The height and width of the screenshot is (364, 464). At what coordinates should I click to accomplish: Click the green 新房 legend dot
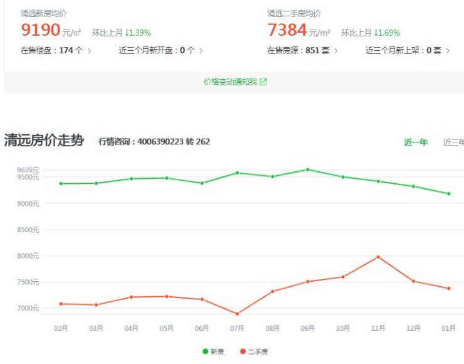coord(205,351)
